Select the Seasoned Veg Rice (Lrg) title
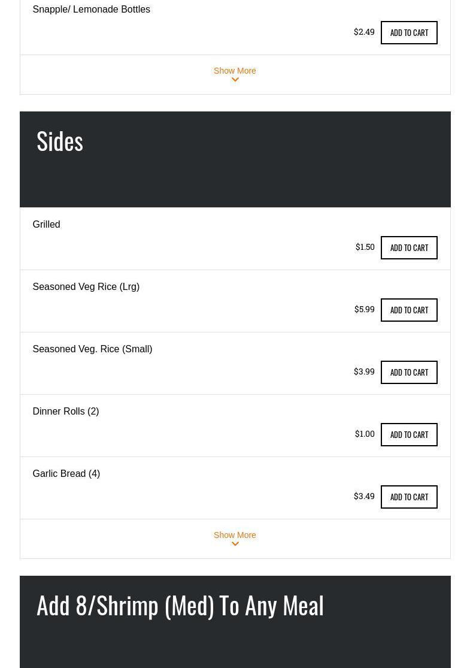The image size is (470, 668). (86, 286)
